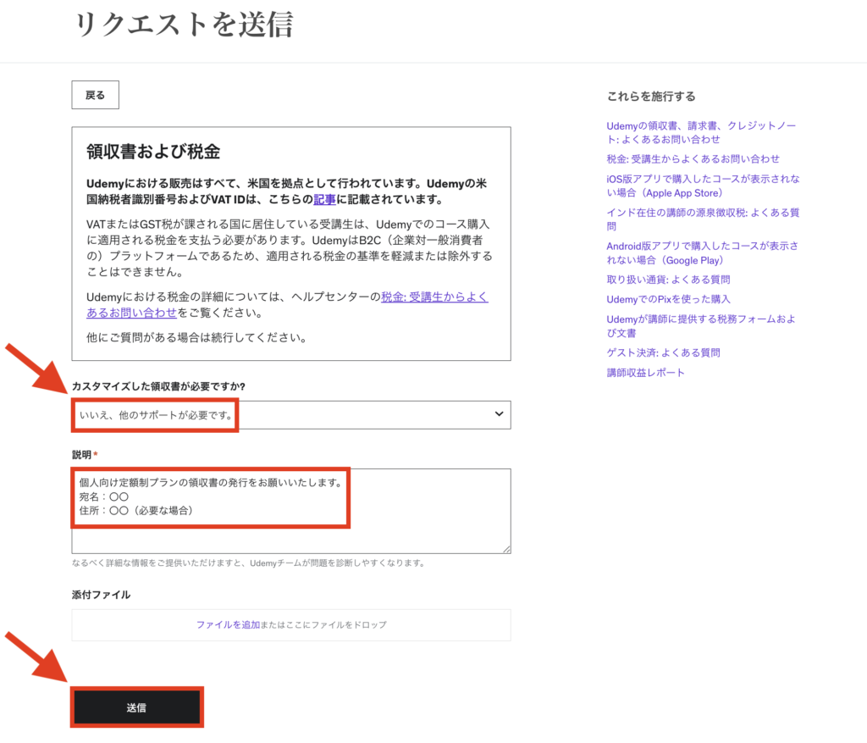Open 講師収益レポート link
Screen dimensions: 867x743
pyautogui.click(x=645, y=373)
